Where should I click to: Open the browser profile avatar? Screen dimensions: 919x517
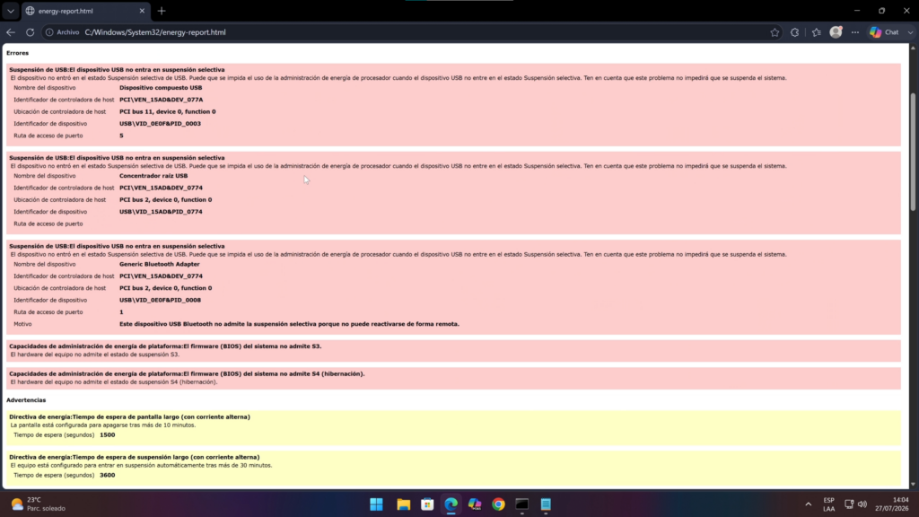click(x=836, y=32)
